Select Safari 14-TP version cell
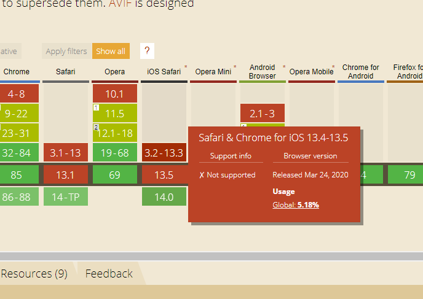Screen dimensions: 423x299 click(66, 196)
